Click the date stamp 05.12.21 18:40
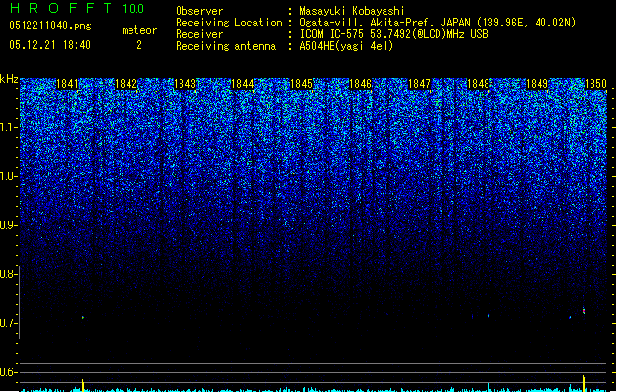Screen dimensions: 617x392 point(50,45)
